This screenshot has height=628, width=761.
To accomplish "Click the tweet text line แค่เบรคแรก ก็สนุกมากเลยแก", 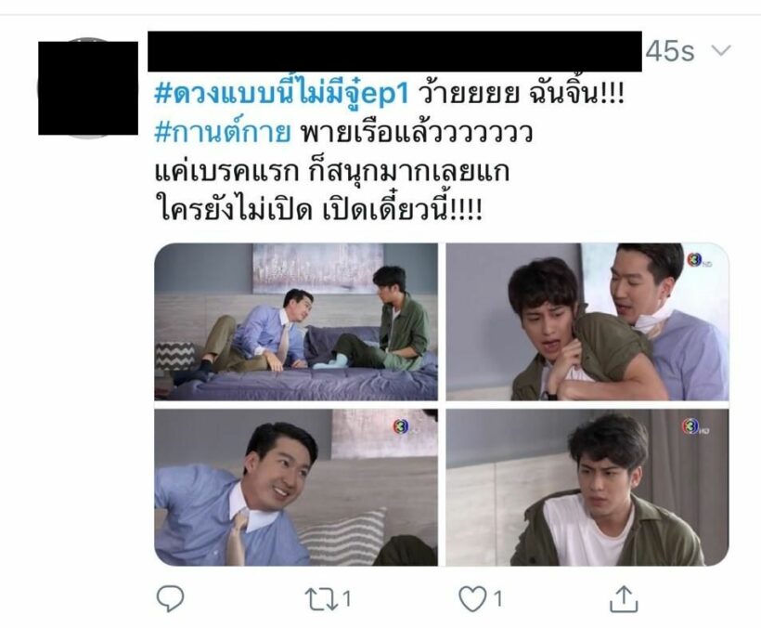I will [332, 172].
